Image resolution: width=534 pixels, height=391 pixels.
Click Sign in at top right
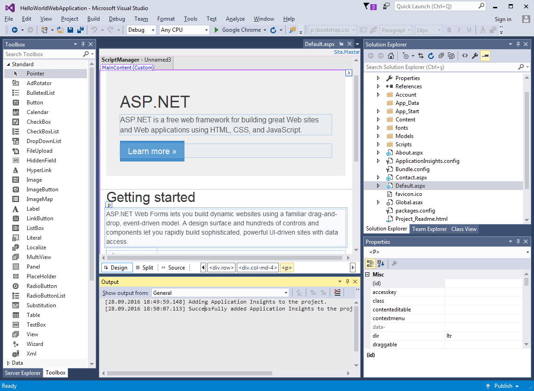coord(503,19)
